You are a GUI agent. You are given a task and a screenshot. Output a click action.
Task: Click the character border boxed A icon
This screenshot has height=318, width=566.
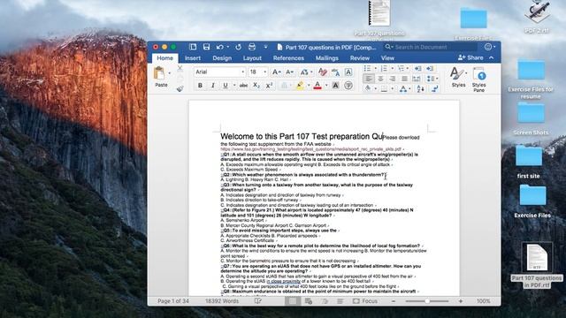(x=348, y=72)
